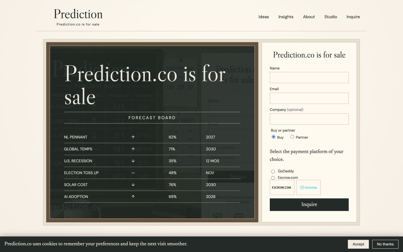This screenshot has height=252, width=403.
Task: Click the down arrow for U.S. Recession
Action: click(x=133, y=161)
